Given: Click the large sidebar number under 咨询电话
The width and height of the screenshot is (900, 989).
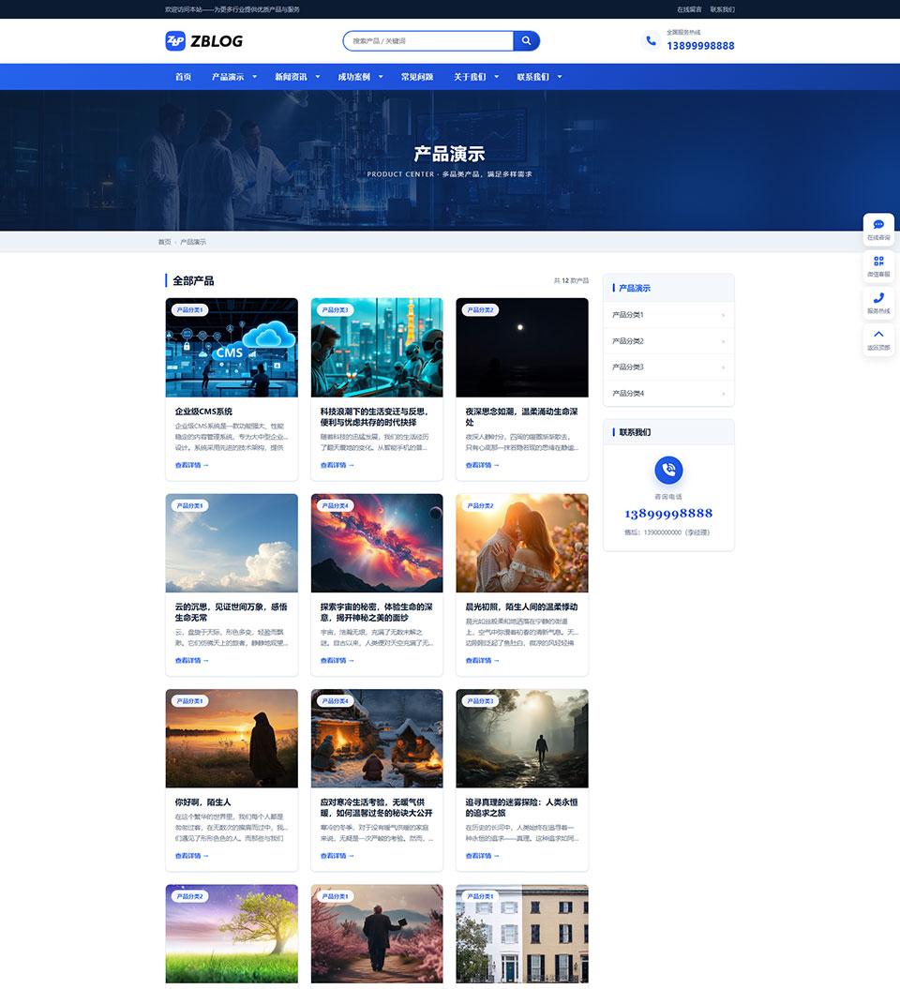Looking at the screenshot, I should [x=668, y=514].
